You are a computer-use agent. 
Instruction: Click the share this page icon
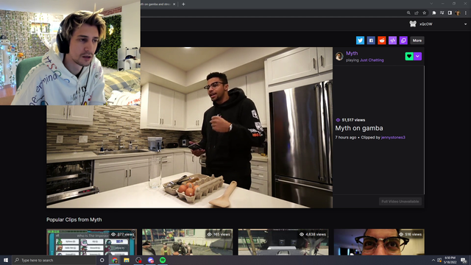pos(417,13)
